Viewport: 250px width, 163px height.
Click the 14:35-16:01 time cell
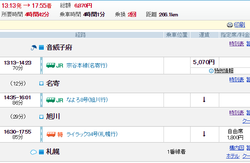[18, 100]
